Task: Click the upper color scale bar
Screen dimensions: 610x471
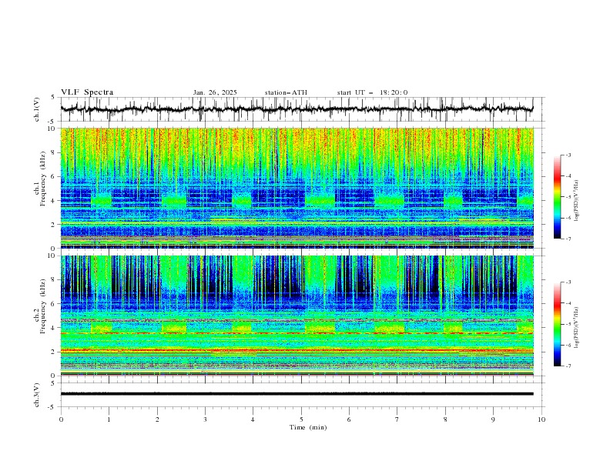Action: (x=557, y=197)
